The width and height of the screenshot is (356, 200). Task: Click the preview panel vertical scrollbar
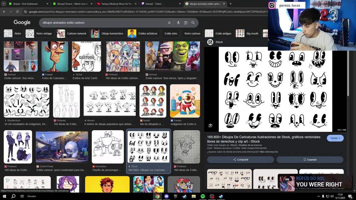[348, 74]
